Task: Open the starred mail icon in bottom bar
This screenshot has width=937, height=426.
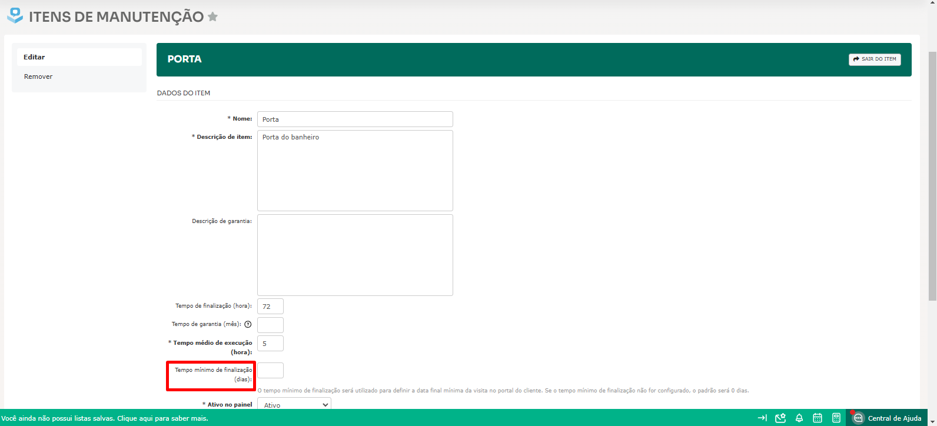Action: pyautogui.click(x=780, y=418)
